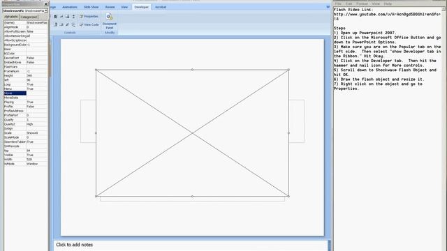Open the ShockwaveFlash object dropdown in Properties
This screenshot has width=447, height=251.
[46, 11]
